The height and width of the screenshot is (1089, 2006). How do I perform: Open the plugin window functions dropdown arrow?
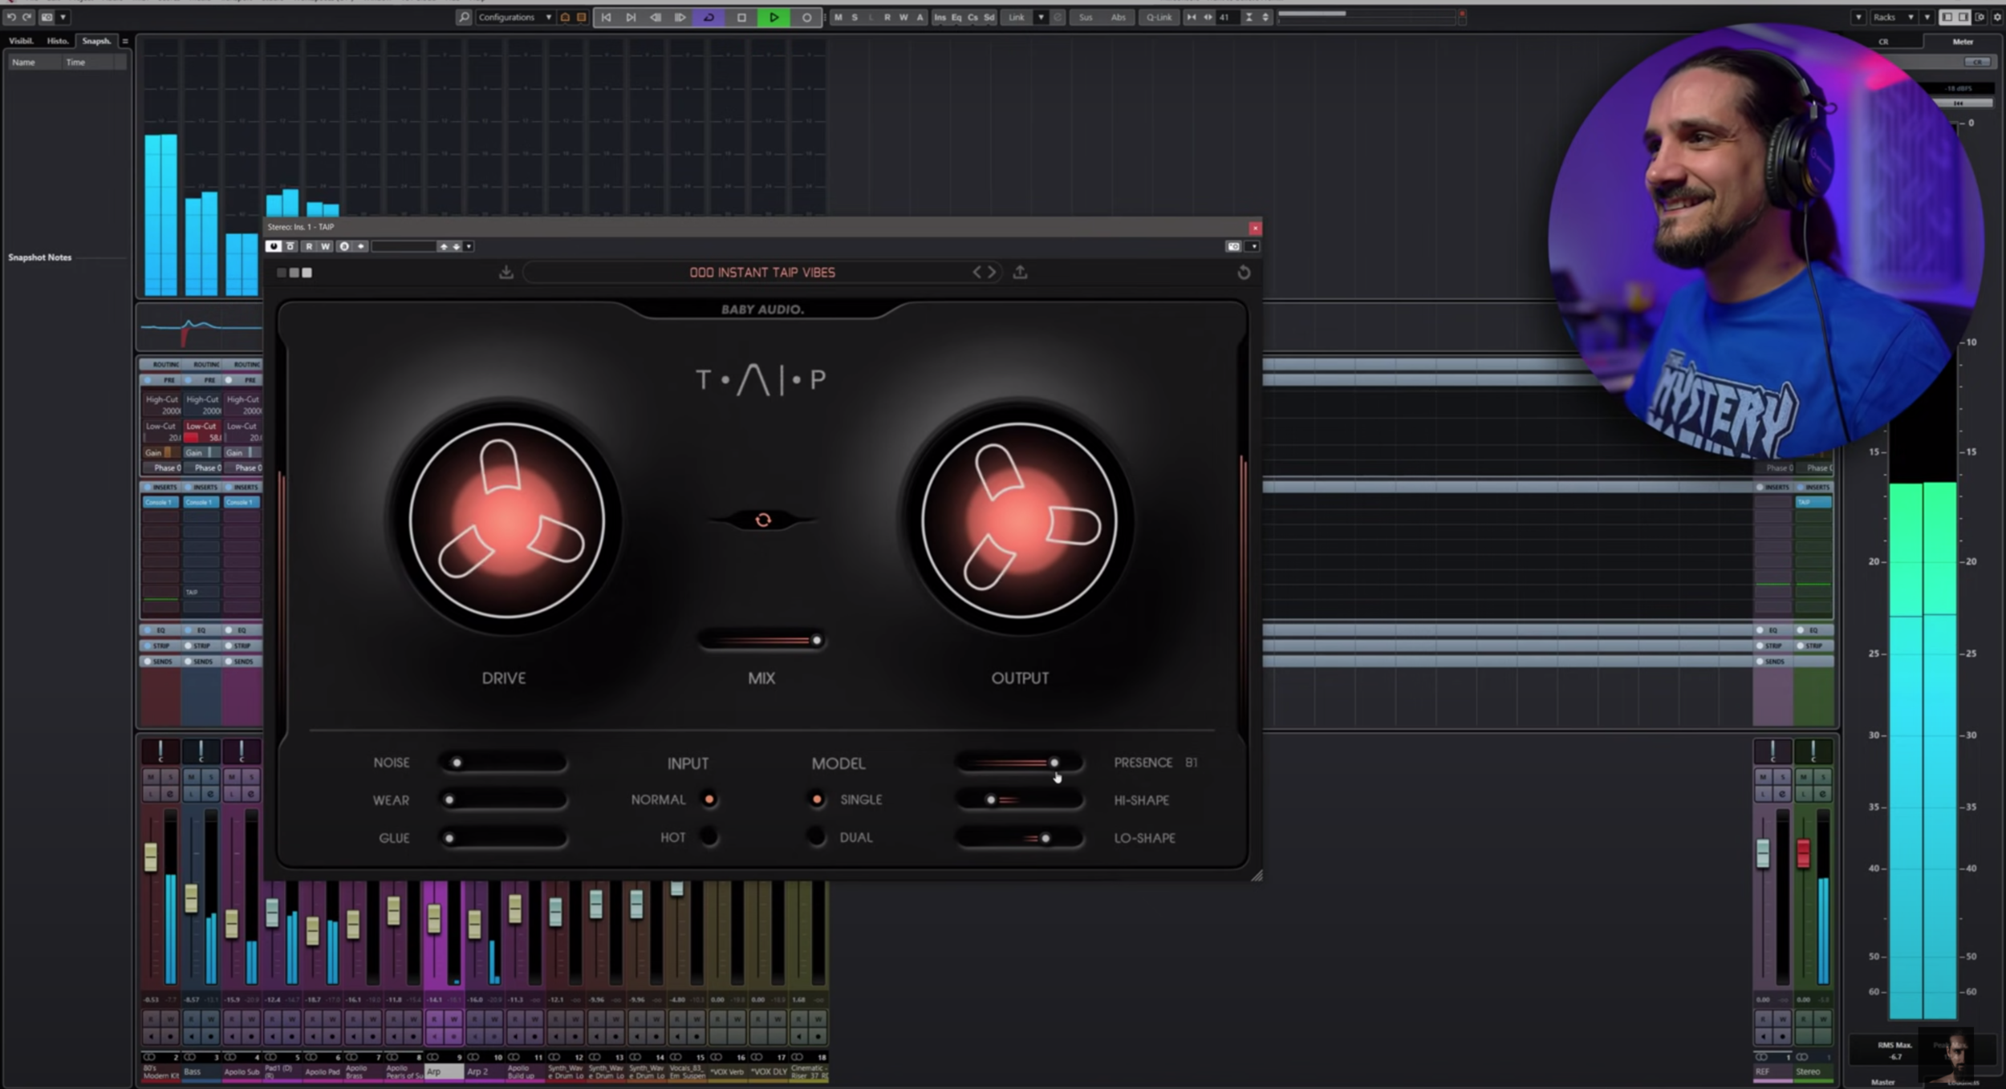[1253, 246]
